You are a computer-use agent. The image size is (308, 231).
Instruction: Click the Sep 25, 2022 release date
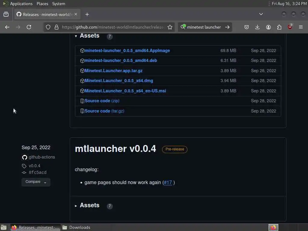pos(36,148)
